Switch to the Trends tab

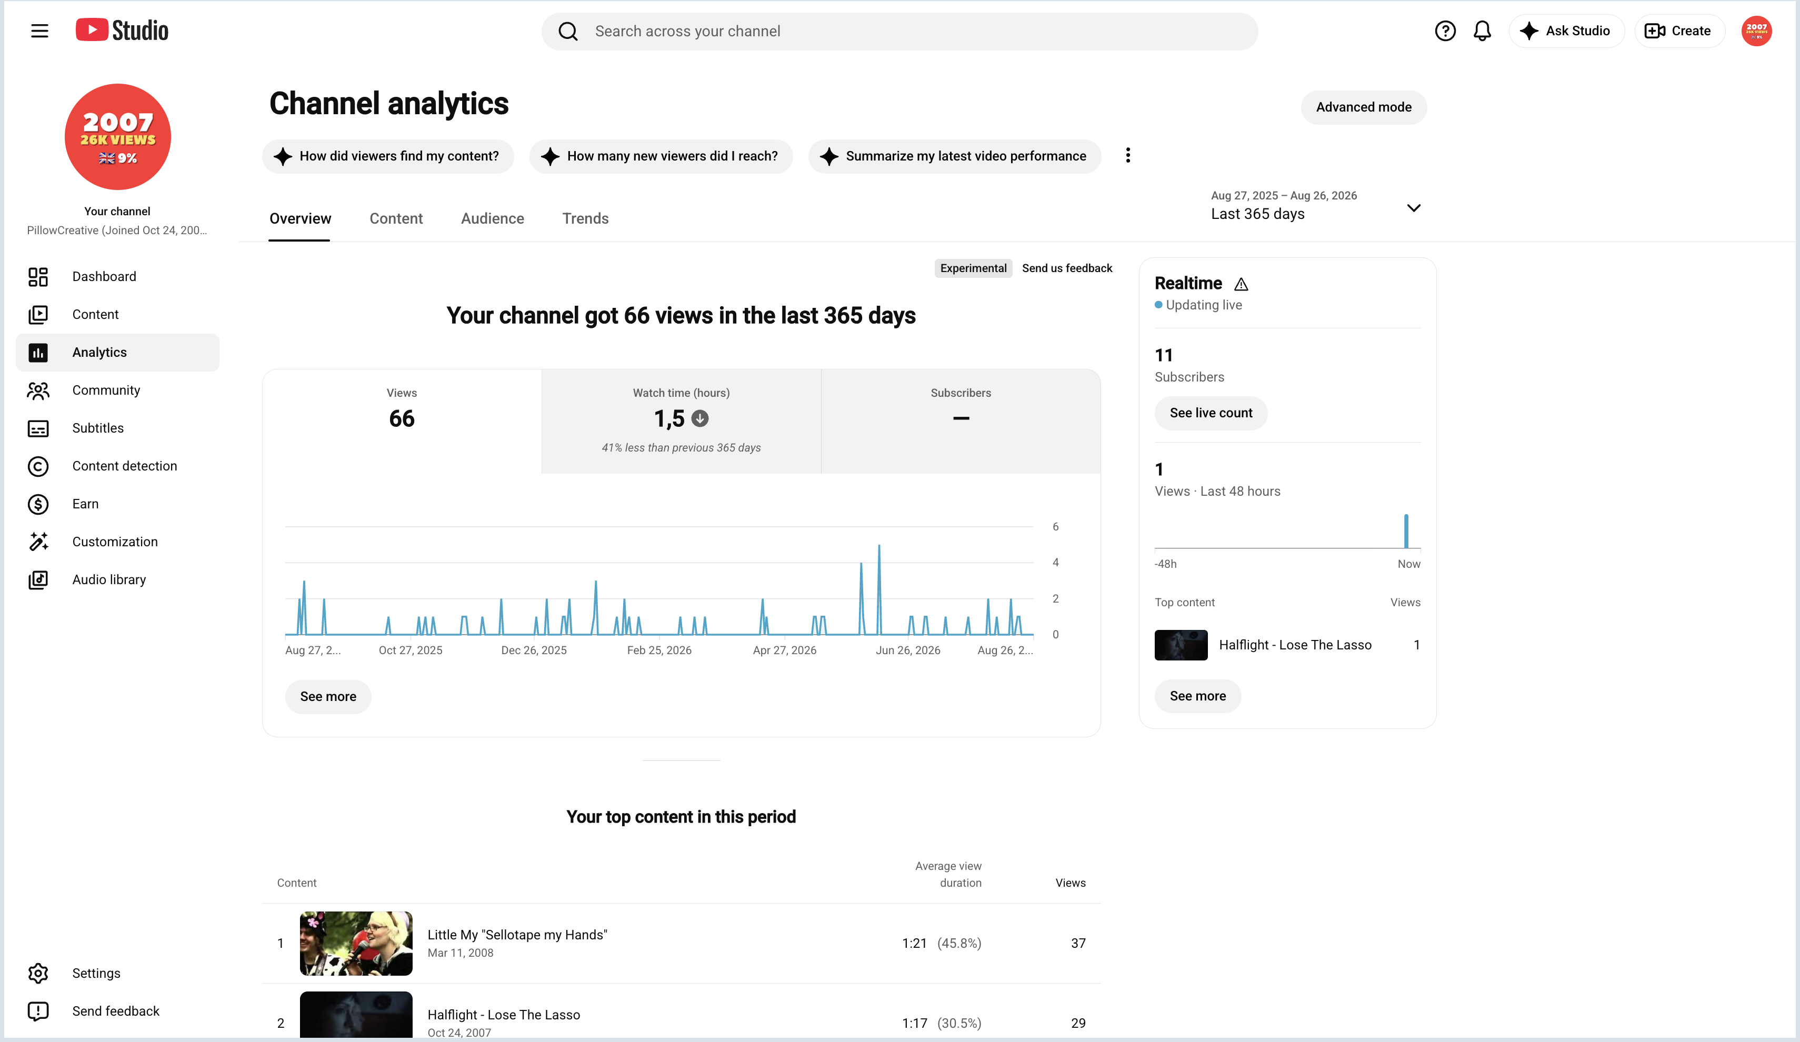(585, 218)
